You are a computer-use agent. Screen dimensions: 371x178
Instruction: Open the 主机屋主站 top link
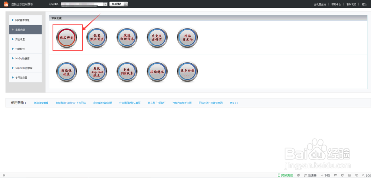pos(320,4)
